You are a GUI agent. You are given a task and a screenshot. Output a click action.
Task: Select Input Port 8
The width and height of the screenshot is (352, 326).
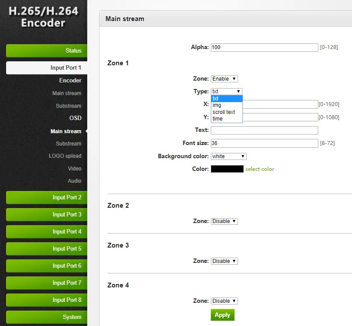pyautogui.click(x=47, y=300)
